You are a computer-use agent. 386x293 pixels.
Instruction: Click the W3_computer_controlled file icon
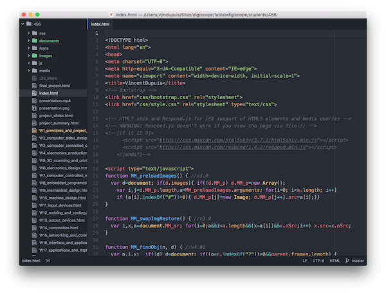tap(34, 146)
